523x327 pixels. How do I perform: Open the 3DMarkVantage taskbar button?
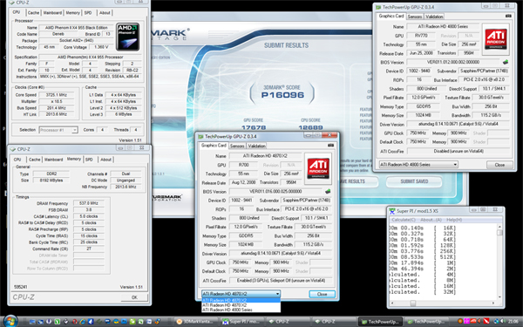pyautogui.click(x=196, y=322)
